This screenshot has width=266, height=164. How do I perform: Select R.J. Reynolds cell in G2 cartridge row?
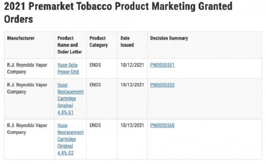click(27, 129)
